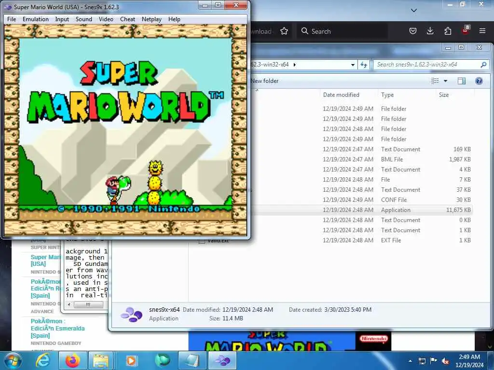This screenshot has height=370, width=494.
Task: Open File Explorer from the taskbar
Action: [x=101, y=360]
